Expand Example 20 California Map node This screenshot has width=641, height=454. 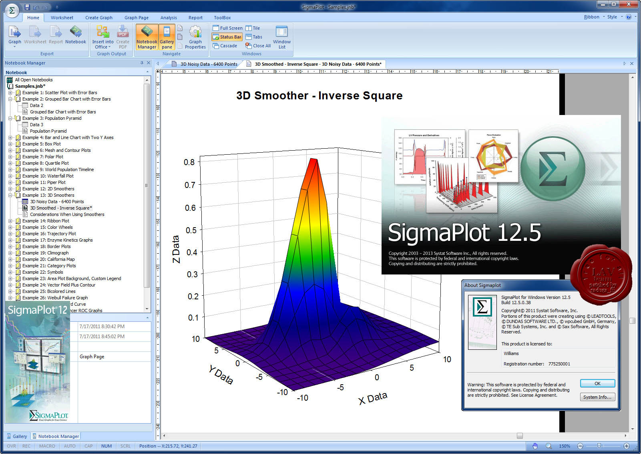click(10, 259)
